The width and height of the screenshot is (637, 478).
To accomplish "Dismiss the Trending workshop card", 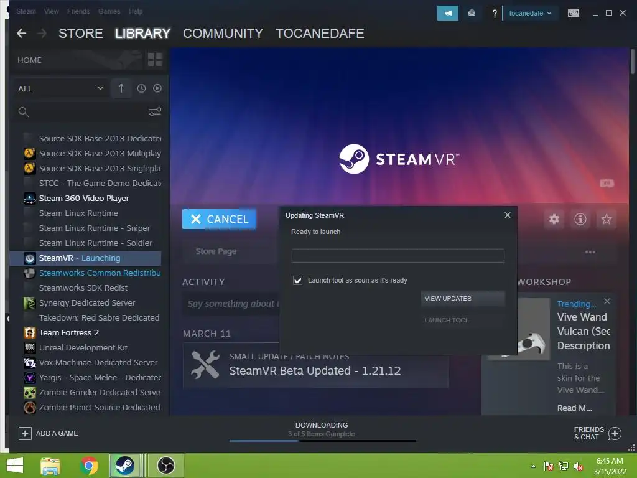I will coord(607,301).
